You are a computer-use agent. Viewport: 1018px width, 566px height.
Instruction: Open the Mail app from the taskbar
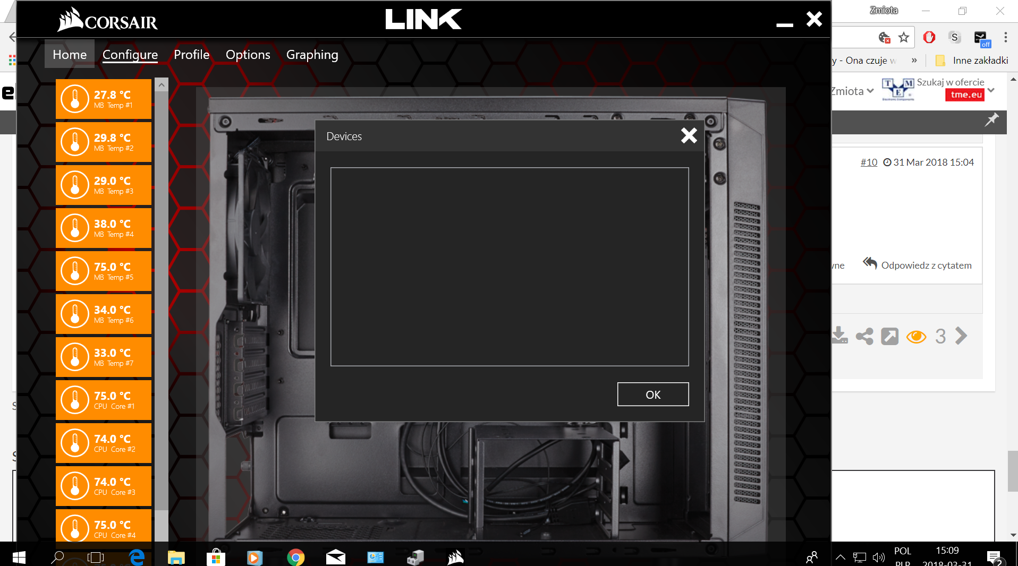coord(336,556)
